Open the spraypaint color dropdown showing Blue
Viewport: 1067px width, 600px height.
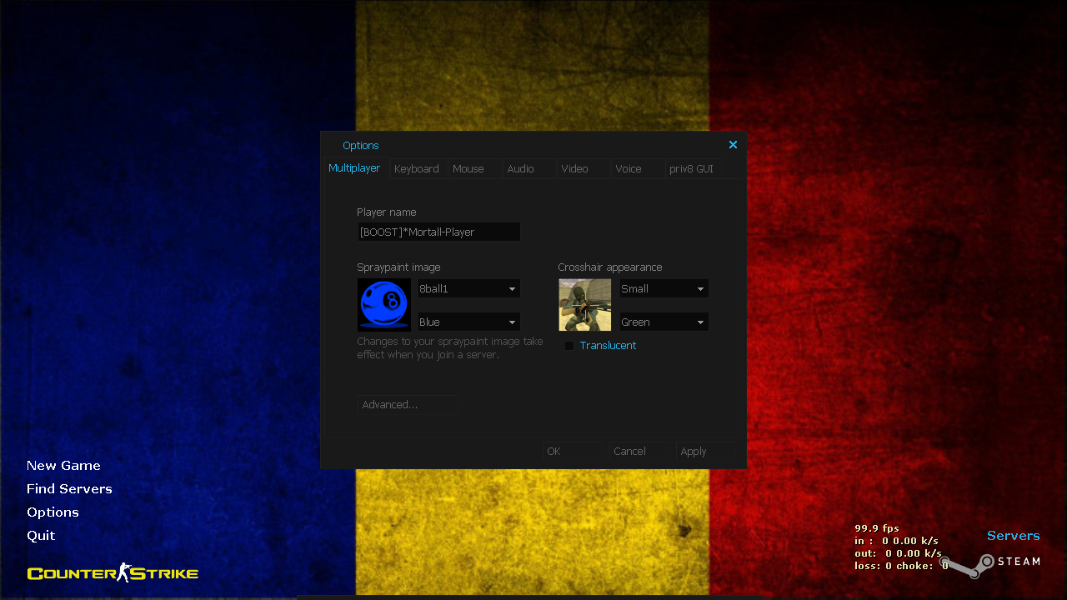click(468, 322)
